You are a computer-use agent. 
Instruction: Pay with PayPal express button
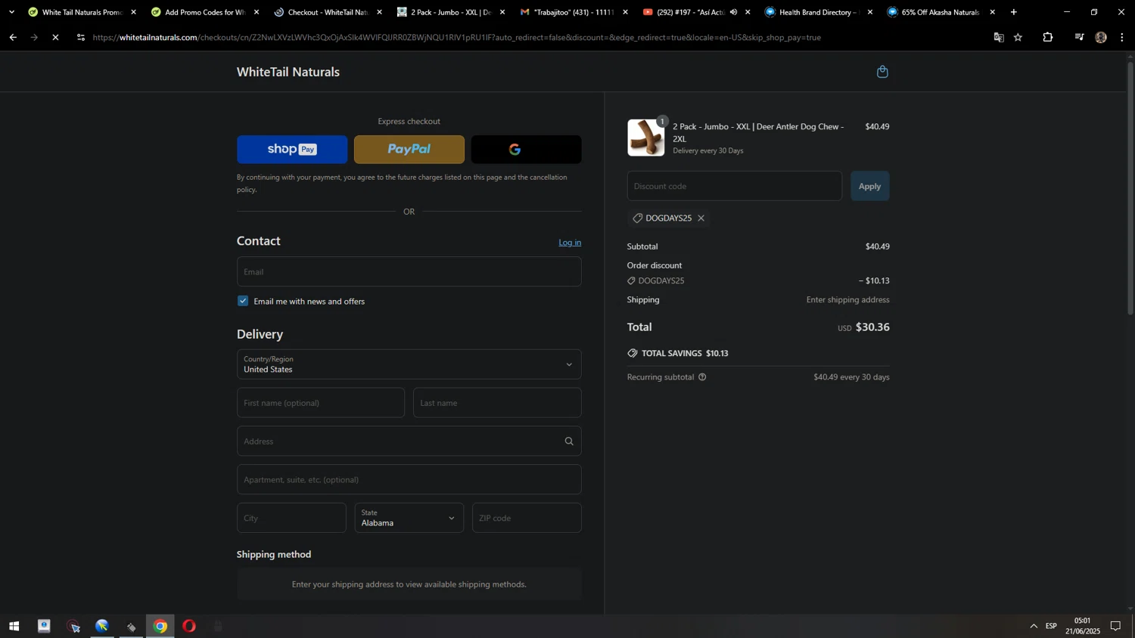tap(409, 150)
